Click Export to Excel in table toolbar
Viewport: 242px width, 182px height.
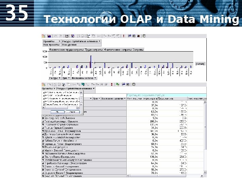pos(118,85)
